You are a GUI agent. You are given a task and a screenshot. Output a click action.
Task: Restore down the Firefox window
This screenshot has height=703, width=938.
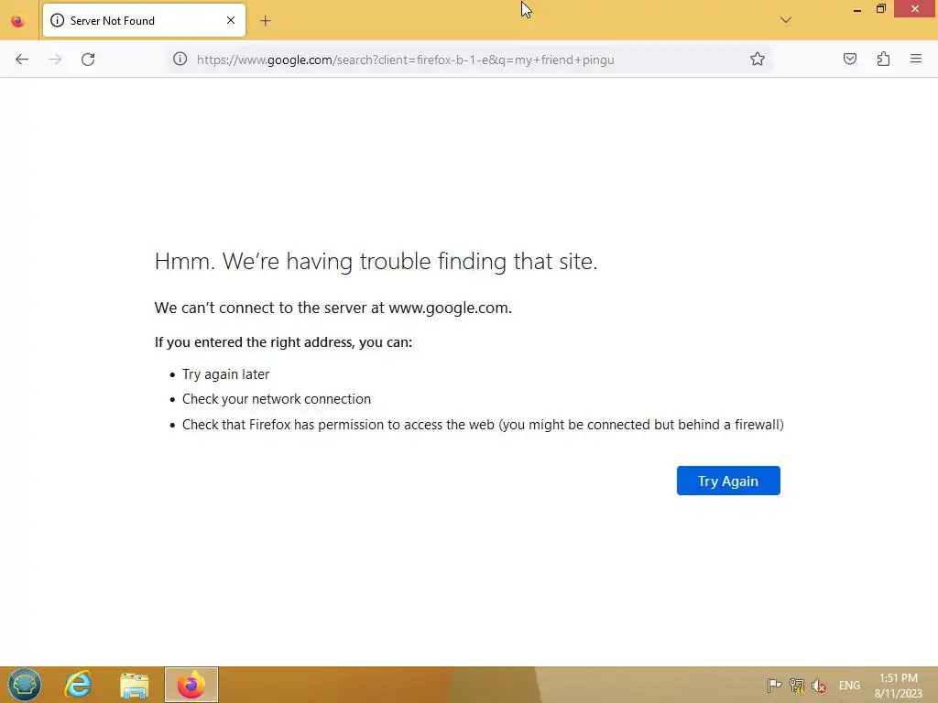[x=880, y=9]
